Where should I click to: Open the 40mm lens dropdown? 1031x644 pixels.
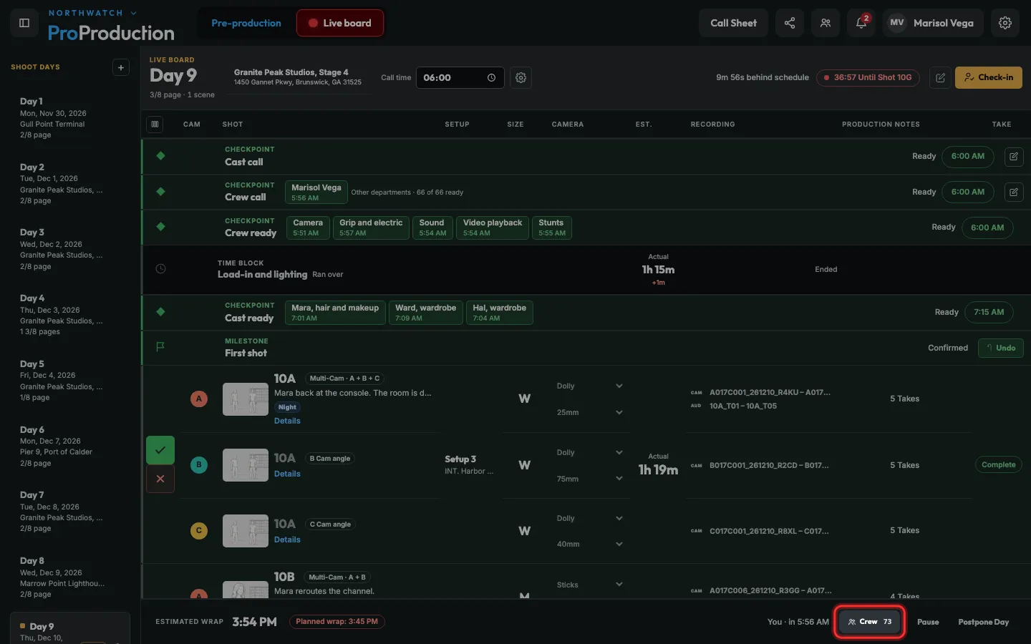point(590,544)
